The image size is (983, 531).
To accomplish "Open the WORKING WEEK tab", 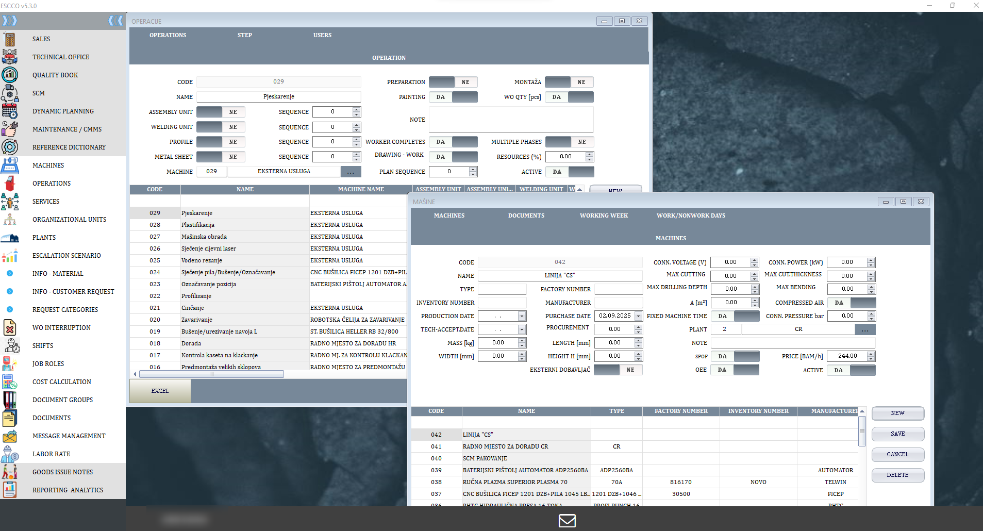I will pos(604,215).
